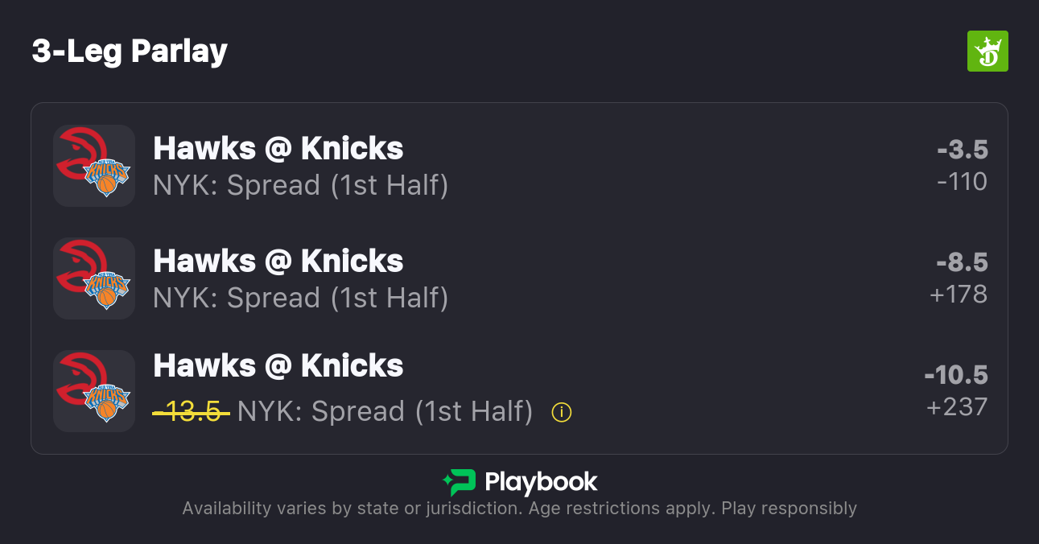Select the -8.5 spread value
The image size is (1039, 544).
pyautogui.click(x=962, y=262)
